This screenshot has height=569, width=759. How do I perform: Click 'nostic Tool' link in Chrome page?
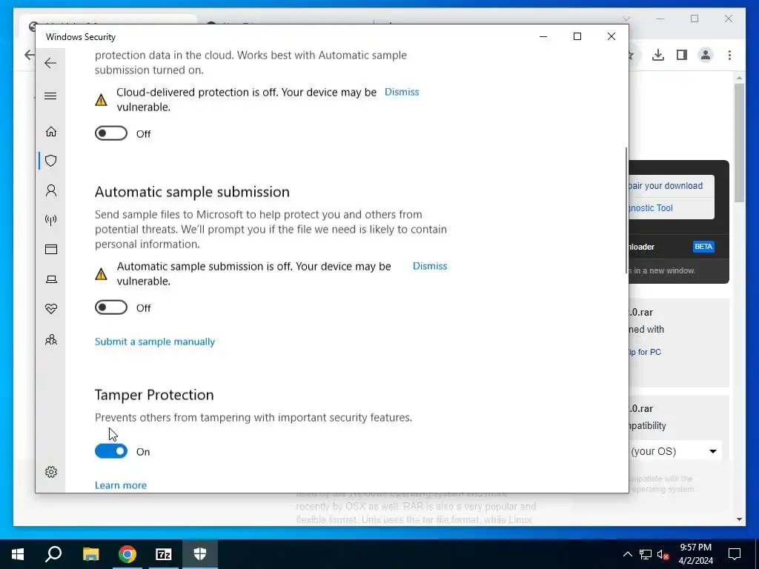(651, 208)
